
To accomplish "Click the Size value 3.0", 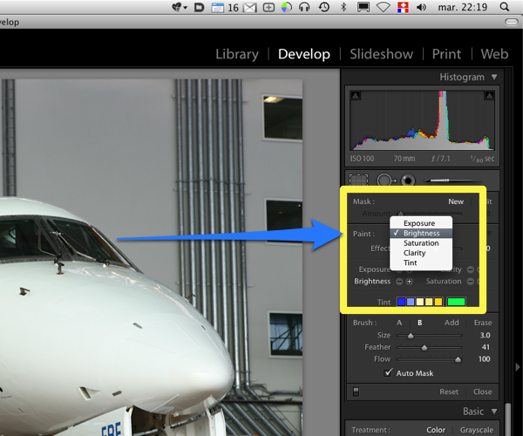I will click(485, 335).
